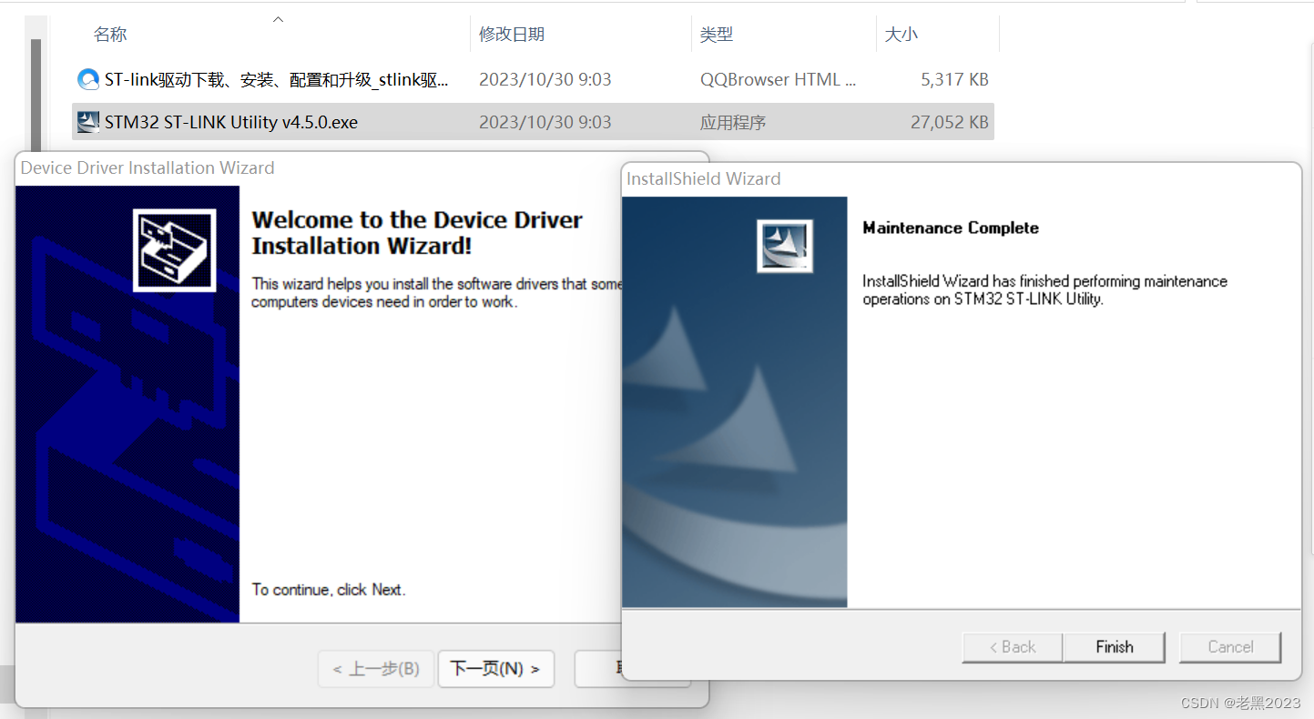Sort files by 类型 column header
1314x719 pixels.
pos(717,35)
